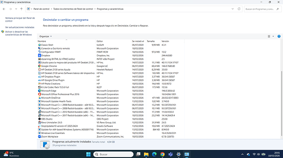The height and width of the screenshot is (158, 283).
Task: Click the Zoom Workplace icon
Action: tap(39, 137)
